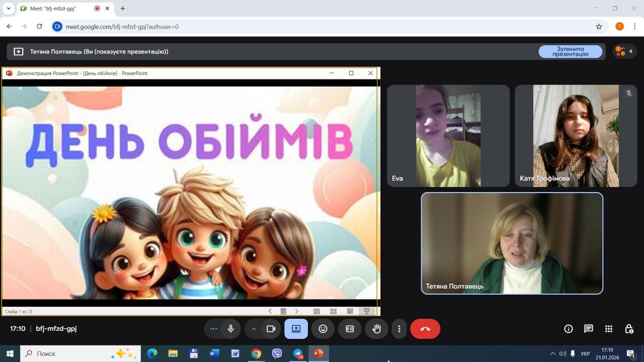The width and height of the screenshot is (644, 362).
Task: Open the chat with everyone panel
Action: pos(589,329)
